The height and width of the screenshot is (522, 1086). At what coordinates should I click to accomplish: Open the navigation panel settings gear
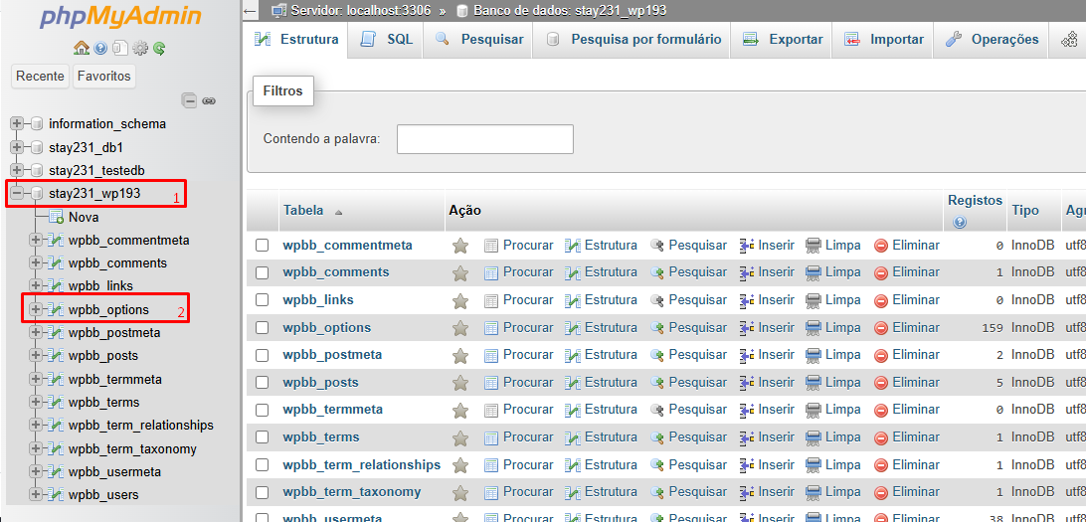[140, 48]
